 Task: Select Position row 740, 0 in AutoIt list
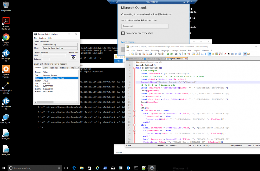pyautogui.click(x=56, y=81)
